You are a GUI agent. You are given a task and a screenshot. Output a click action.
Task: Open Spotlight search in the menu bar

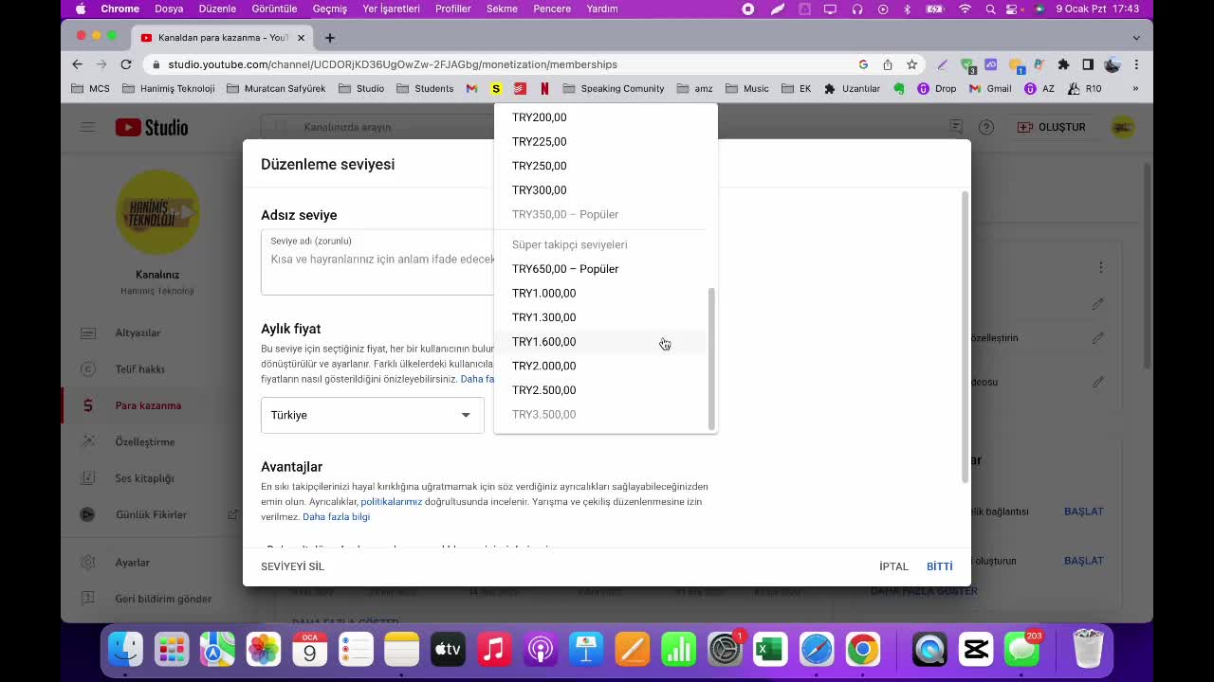(990, 9)
